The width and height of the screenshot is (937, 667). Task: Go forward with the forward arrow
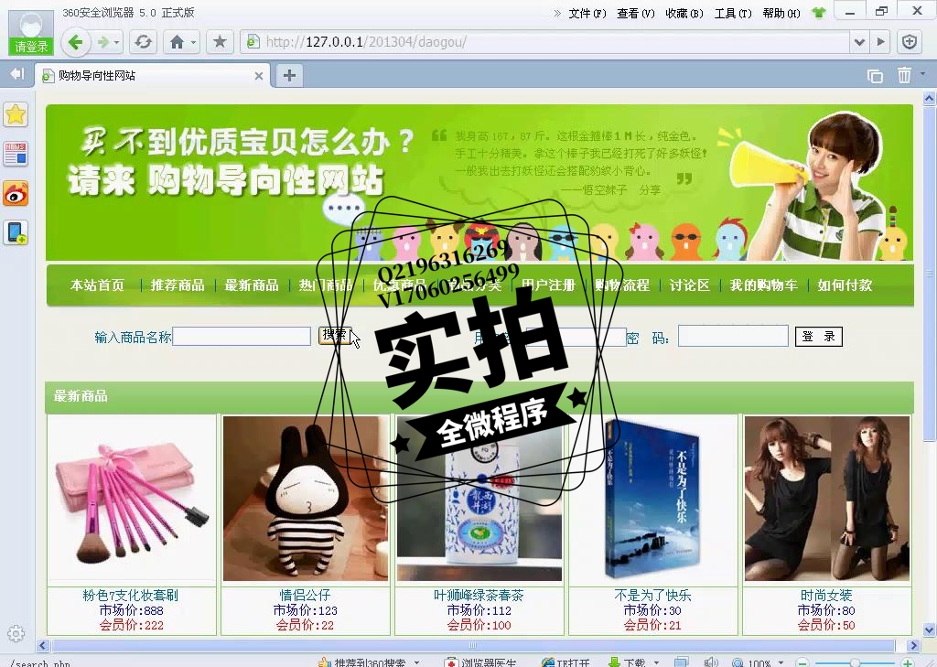(103, 42)
